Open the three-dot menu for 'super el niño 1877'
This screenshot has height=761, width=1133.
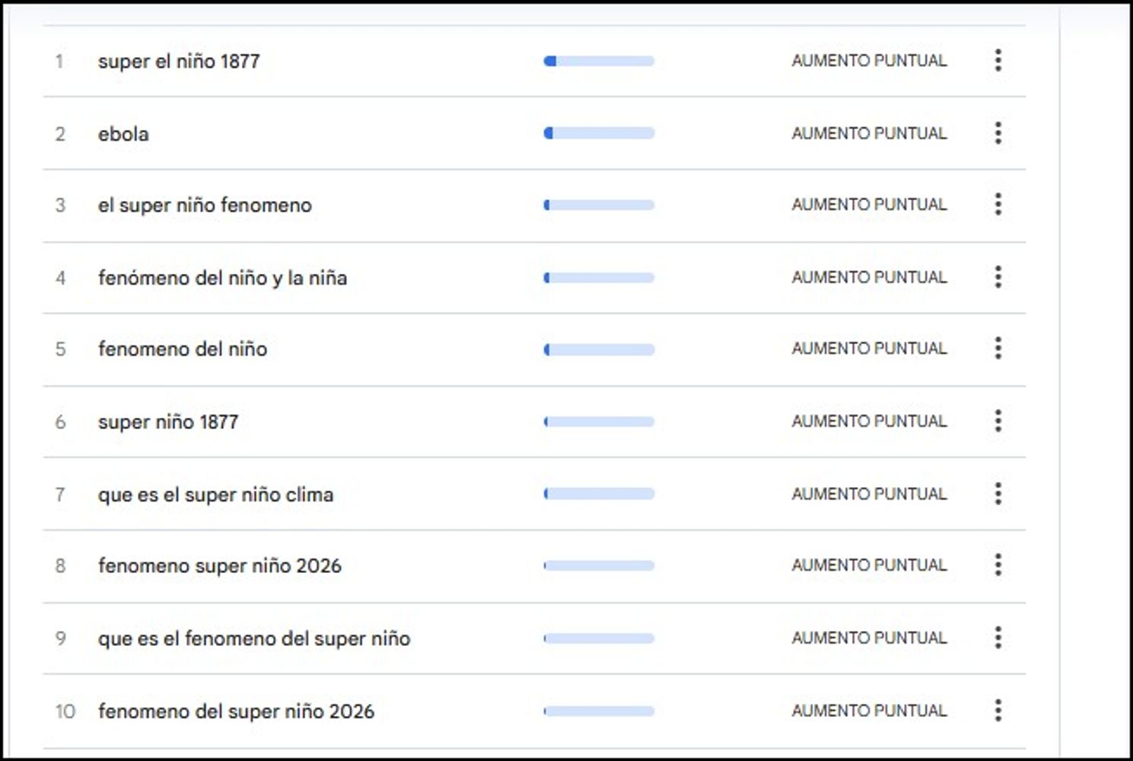click(998, 60)
